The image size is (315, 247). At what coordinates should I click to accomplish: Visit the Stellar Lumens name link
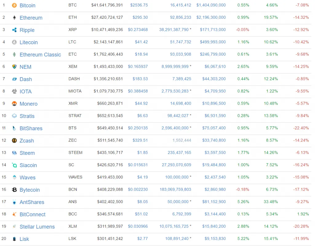pyautogui.click(x=37, y=227)
